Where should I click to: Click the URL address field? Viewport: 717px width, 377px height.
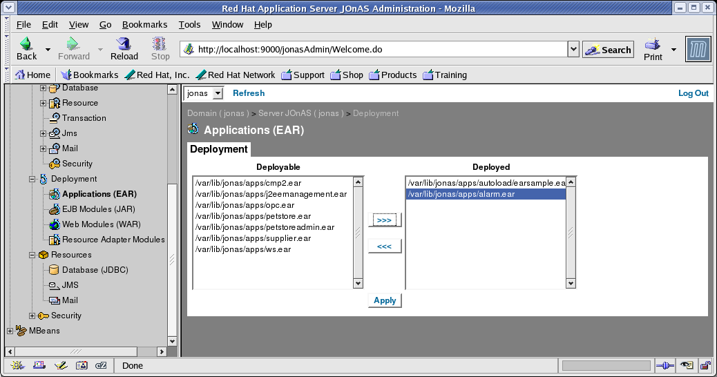pyautogui.click(x=374, y=49)
